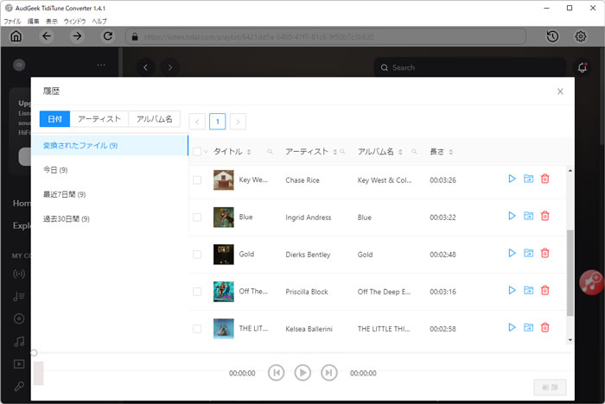Click the playback progress slider handle
This screenshot has width=605, height=404.
pos(34,353)
